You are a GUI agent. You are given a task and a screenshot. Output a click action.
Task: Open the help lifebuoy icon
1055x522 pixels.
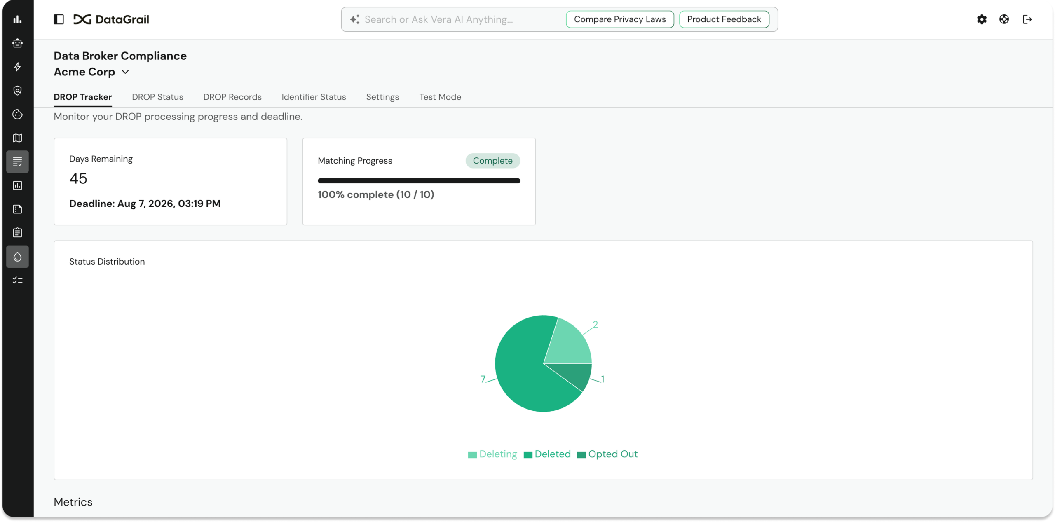pyautogui.click(x=1004, y=19)
